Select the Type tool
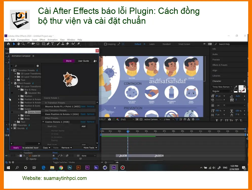This screenshot has height=190, width=252. point(53,44)
